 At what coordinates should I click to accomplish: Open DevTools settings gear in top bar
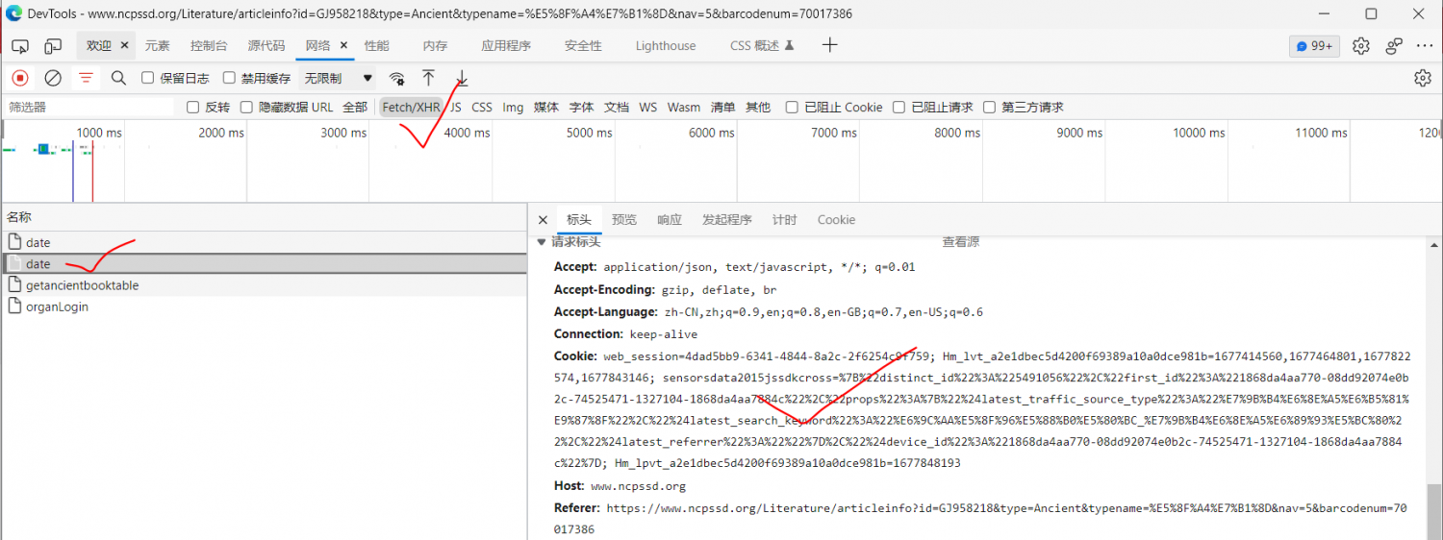tap(1360, 46)
